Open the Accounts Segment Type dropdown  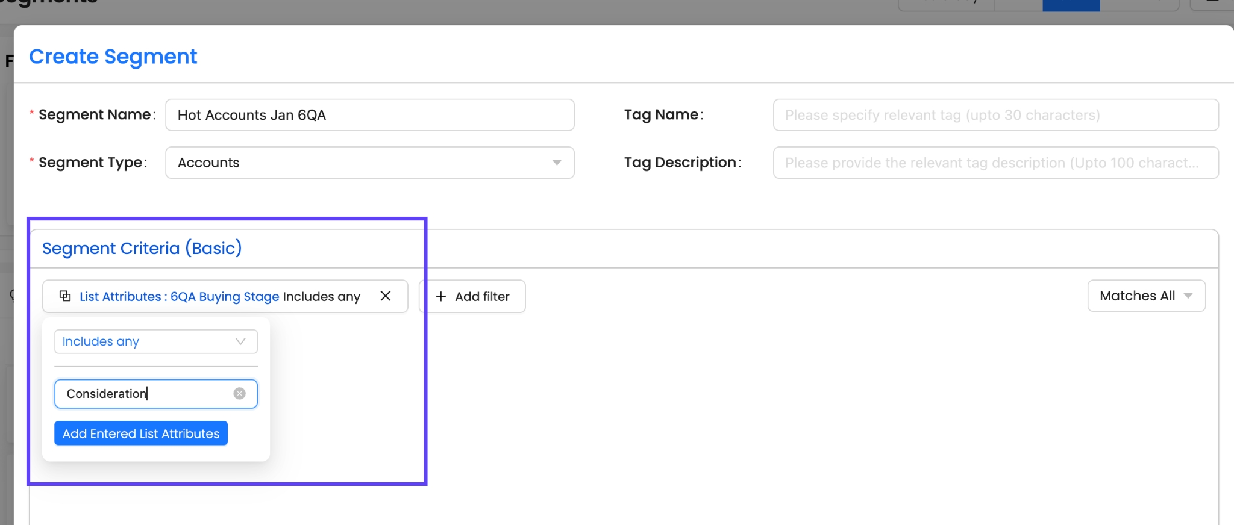point(369,163)
